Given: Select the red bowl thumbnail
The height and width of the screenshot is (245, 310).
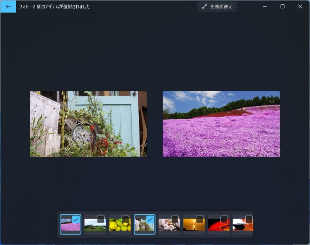Looking at the screenshot, I should coord(219,224).
